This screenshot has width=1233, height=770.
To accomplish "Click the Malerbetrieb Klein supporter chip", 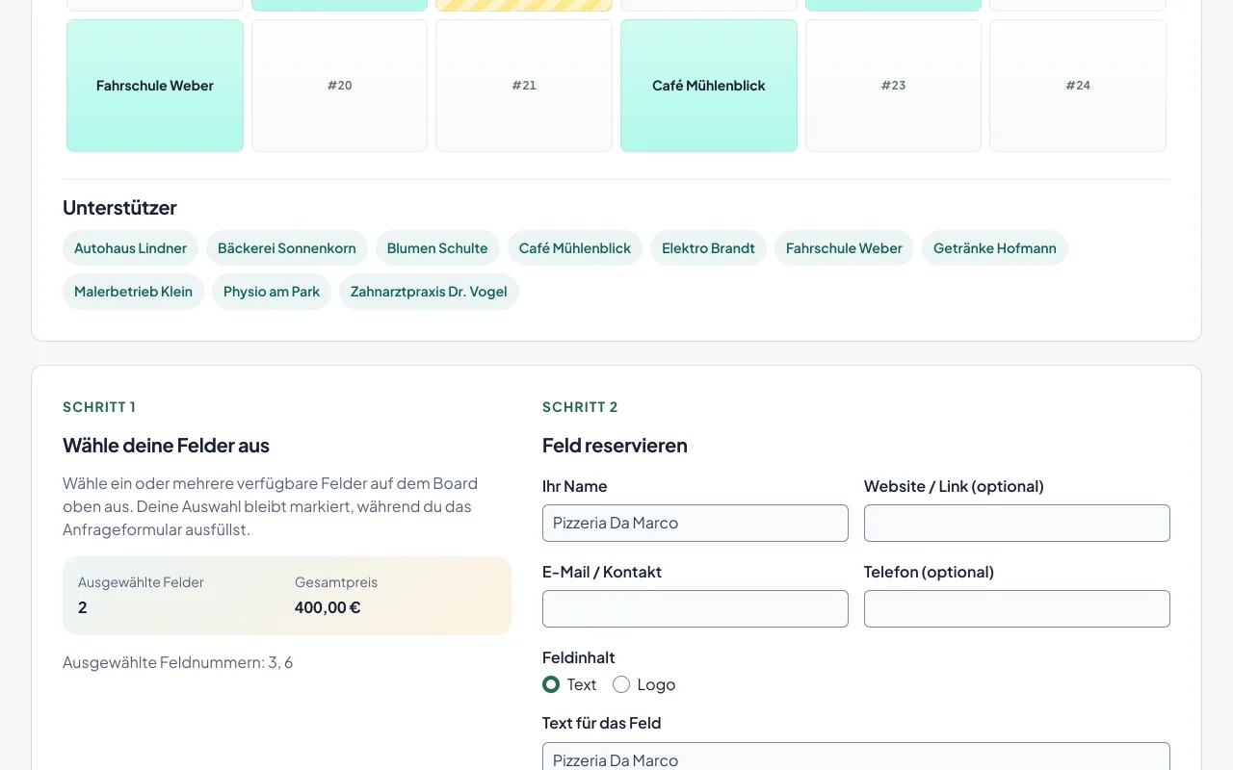I will (x=133, y=292).
